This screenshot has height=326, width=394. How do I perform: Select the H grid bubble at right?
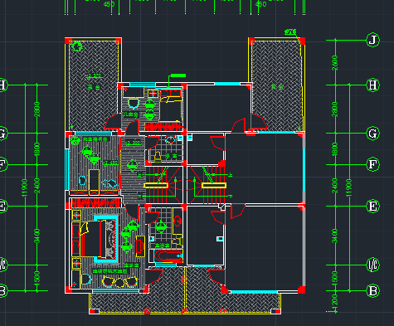[x=372, y=85]
